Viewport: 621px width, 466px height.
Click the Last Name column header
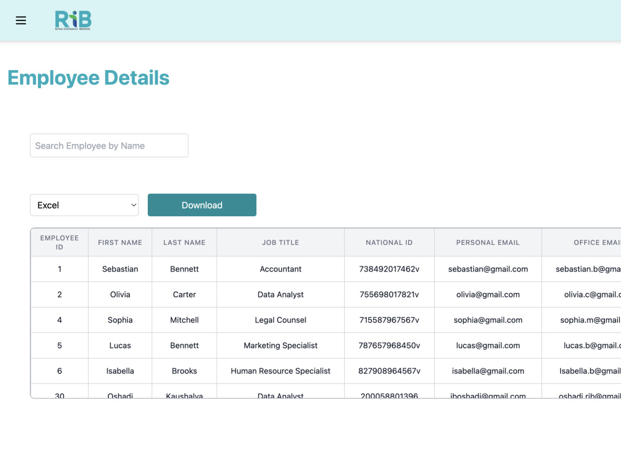pyautogui.click(x=184, y=242)
